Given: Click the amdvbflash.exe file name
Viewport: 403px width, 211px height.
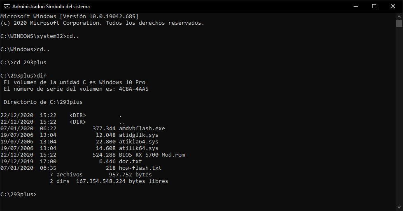Looking at the screenshot, I should click(142, 129).
